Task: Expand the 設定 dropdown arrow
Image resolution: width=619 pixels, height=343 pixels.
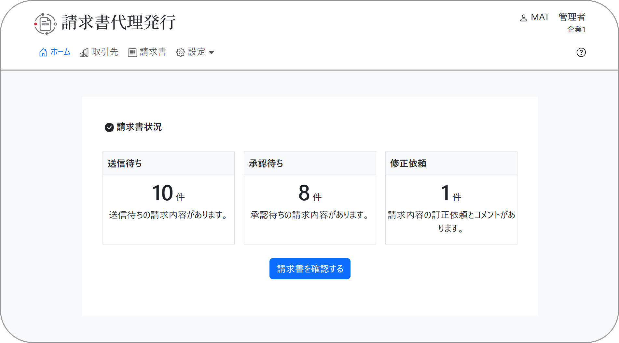Action: click(212, 52)
